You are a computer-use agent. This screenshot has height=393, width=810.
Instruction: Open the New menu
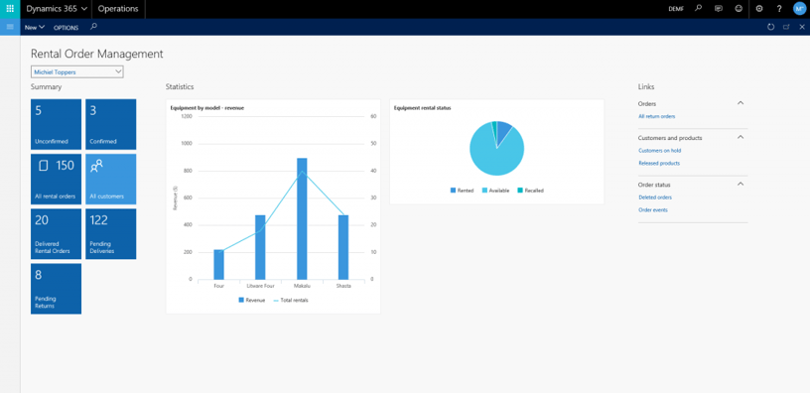35,28
